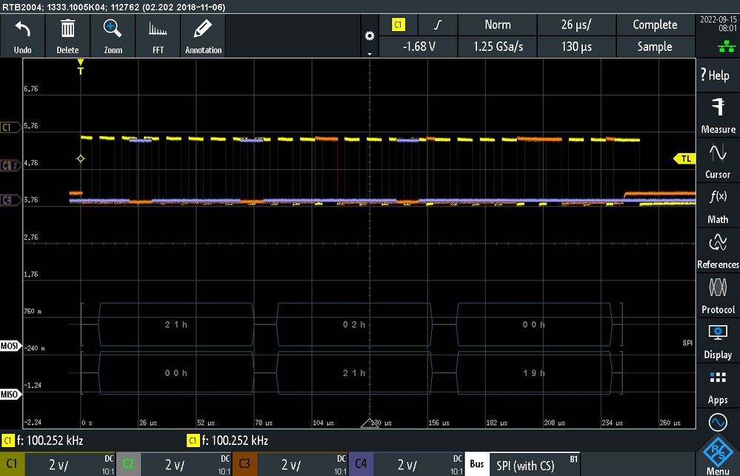740x476 pixels.
Task: Toggle the Bus SPI decode button
Action: (476, 464)
